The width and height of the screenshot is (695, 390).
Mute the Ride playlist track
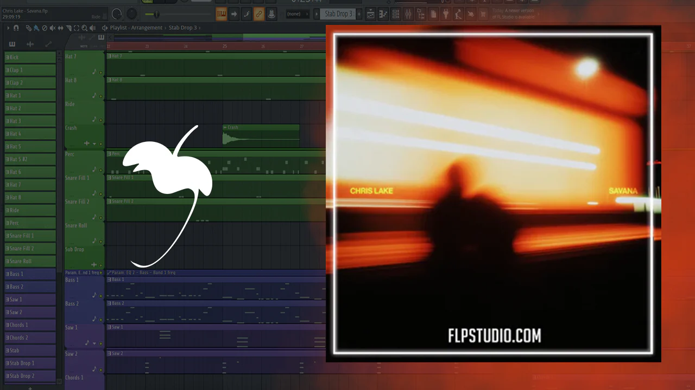coord(100,120)
